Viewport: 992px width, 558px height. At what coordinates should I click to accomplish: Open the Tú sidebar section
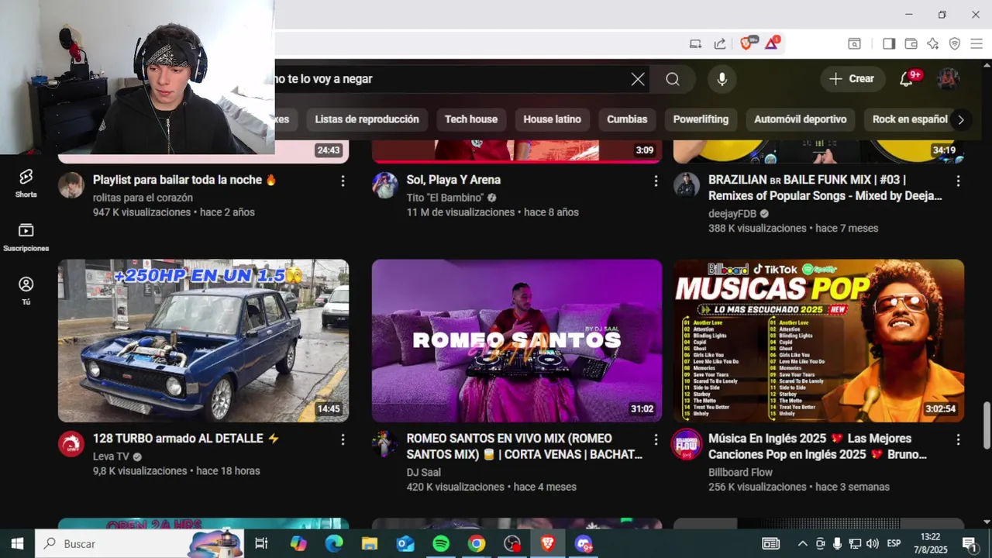tap(26, 291)
